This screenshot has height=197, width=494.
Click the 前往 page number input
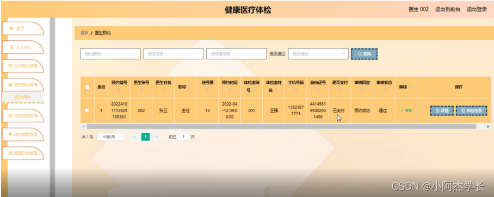click(x=183, y=137)
